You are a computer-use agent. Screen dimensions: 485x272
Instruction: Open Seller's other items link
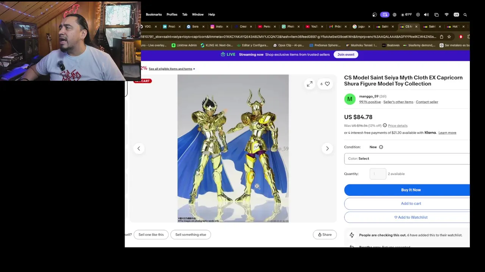[398, 102]
